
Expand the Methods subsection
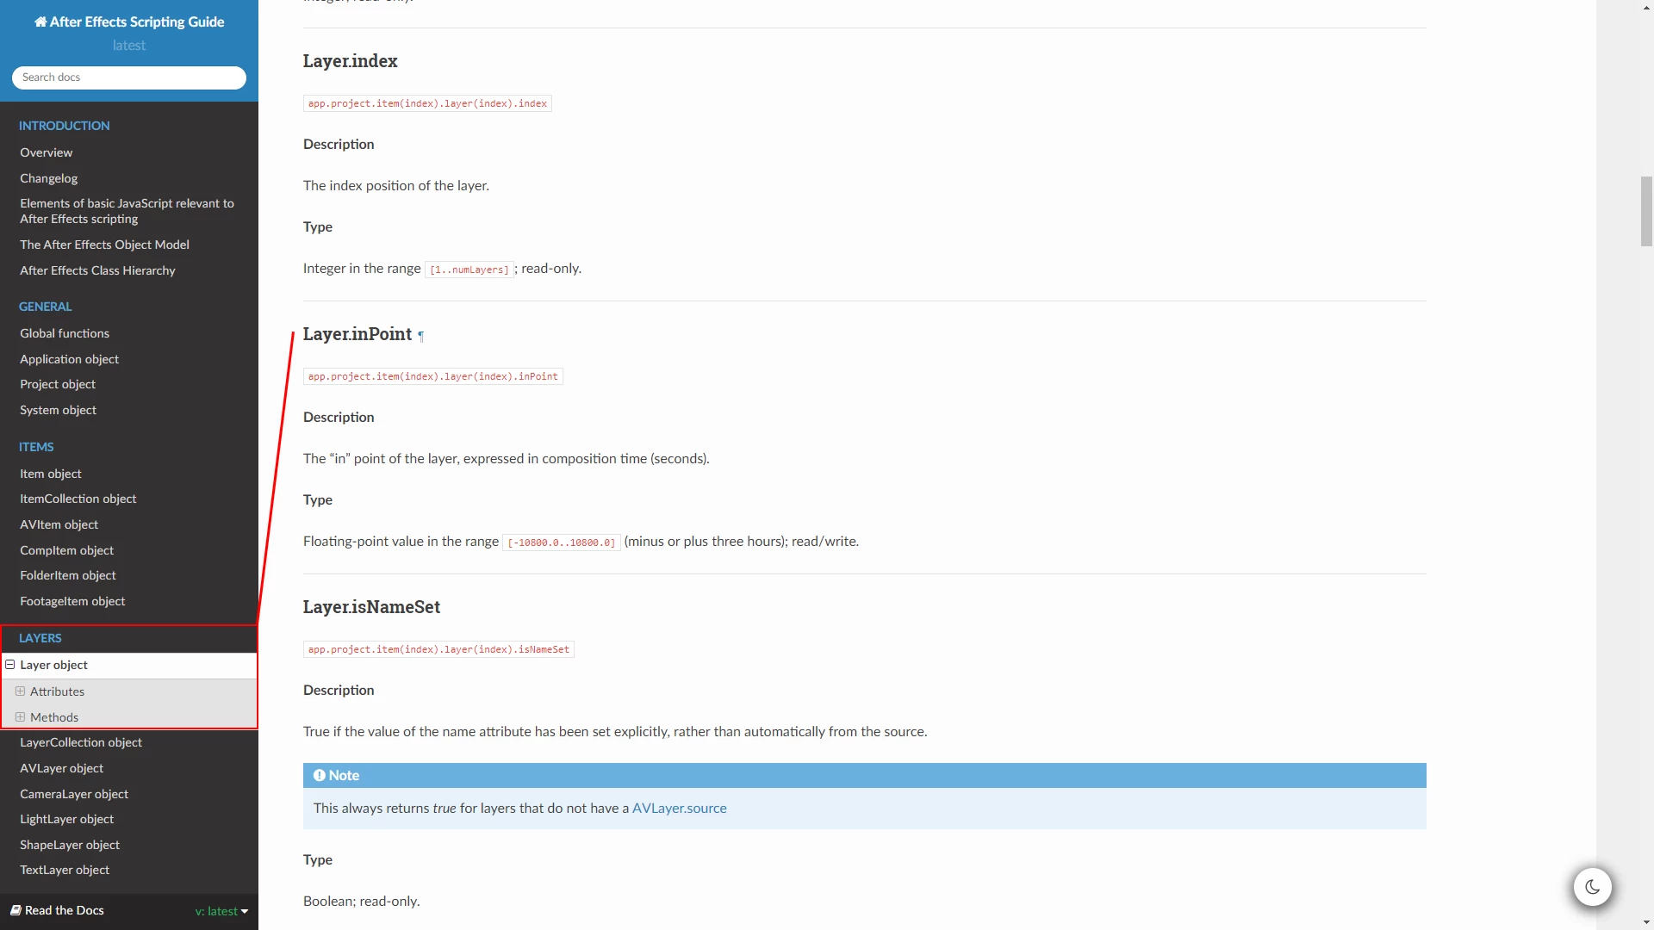[x=20, y=717]
